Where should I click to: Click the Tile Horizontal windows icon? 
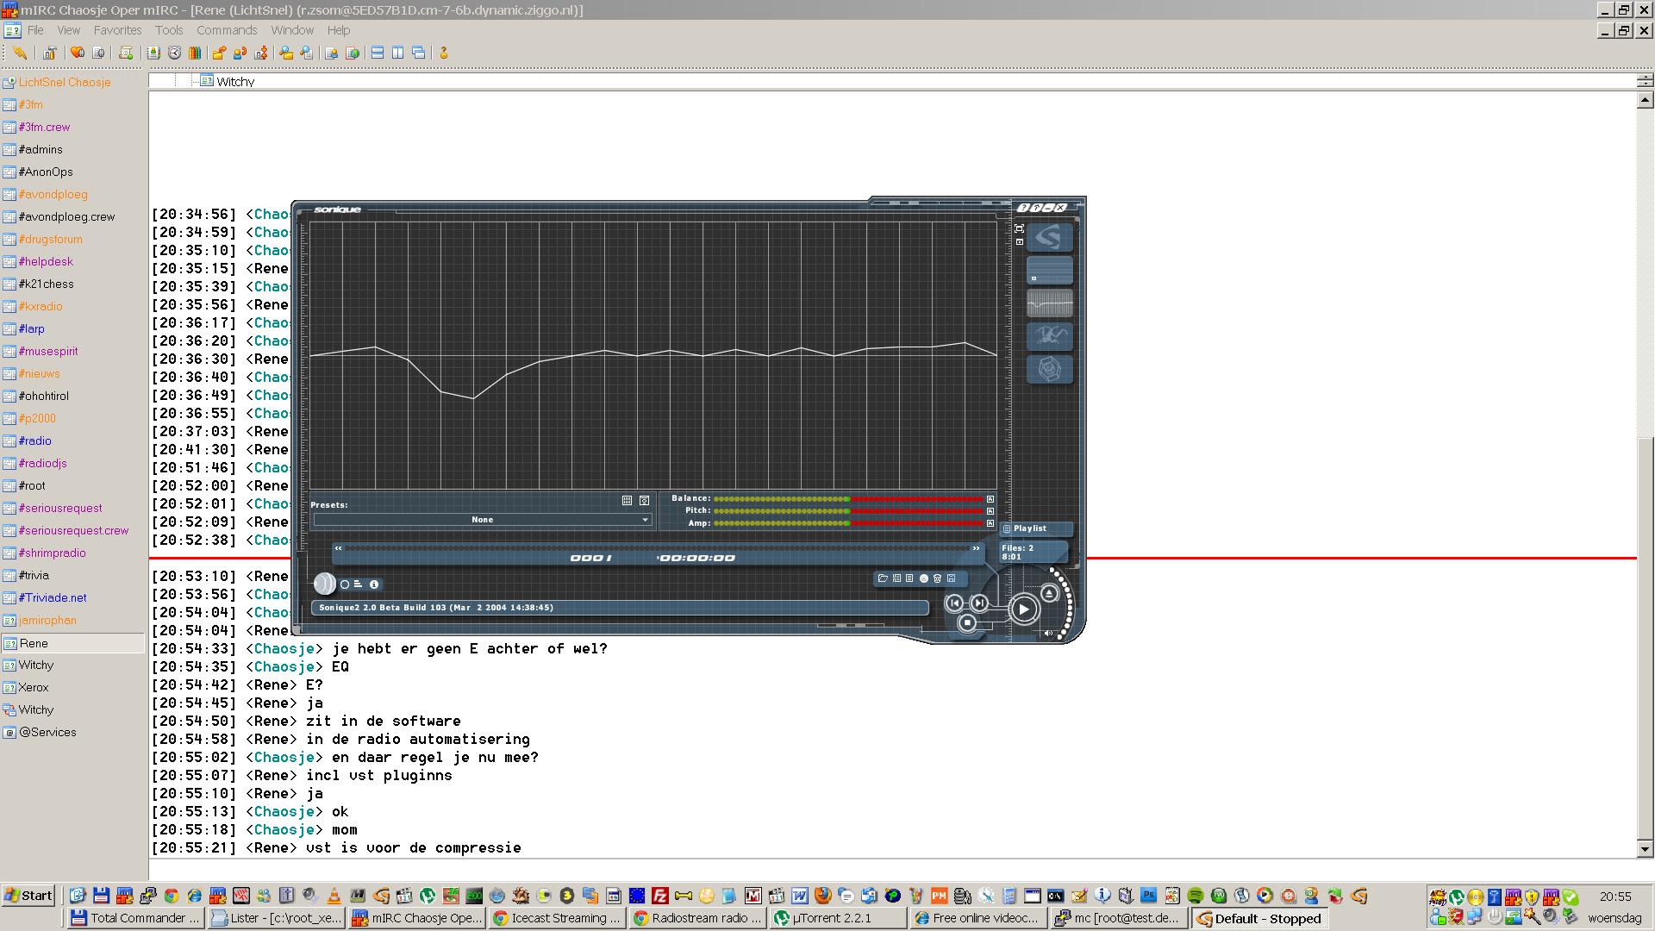[x=377, y=53]
